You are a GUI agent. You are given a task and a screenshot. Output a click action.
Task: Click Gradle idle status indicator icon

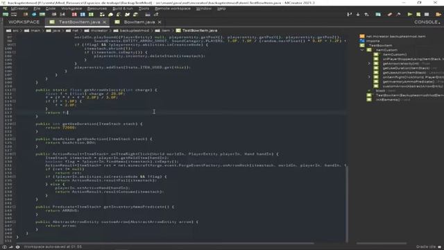pos(439,247)
